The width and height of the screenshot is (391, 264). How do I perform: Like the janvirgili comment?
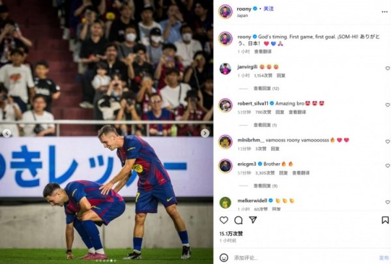[388, 68]
